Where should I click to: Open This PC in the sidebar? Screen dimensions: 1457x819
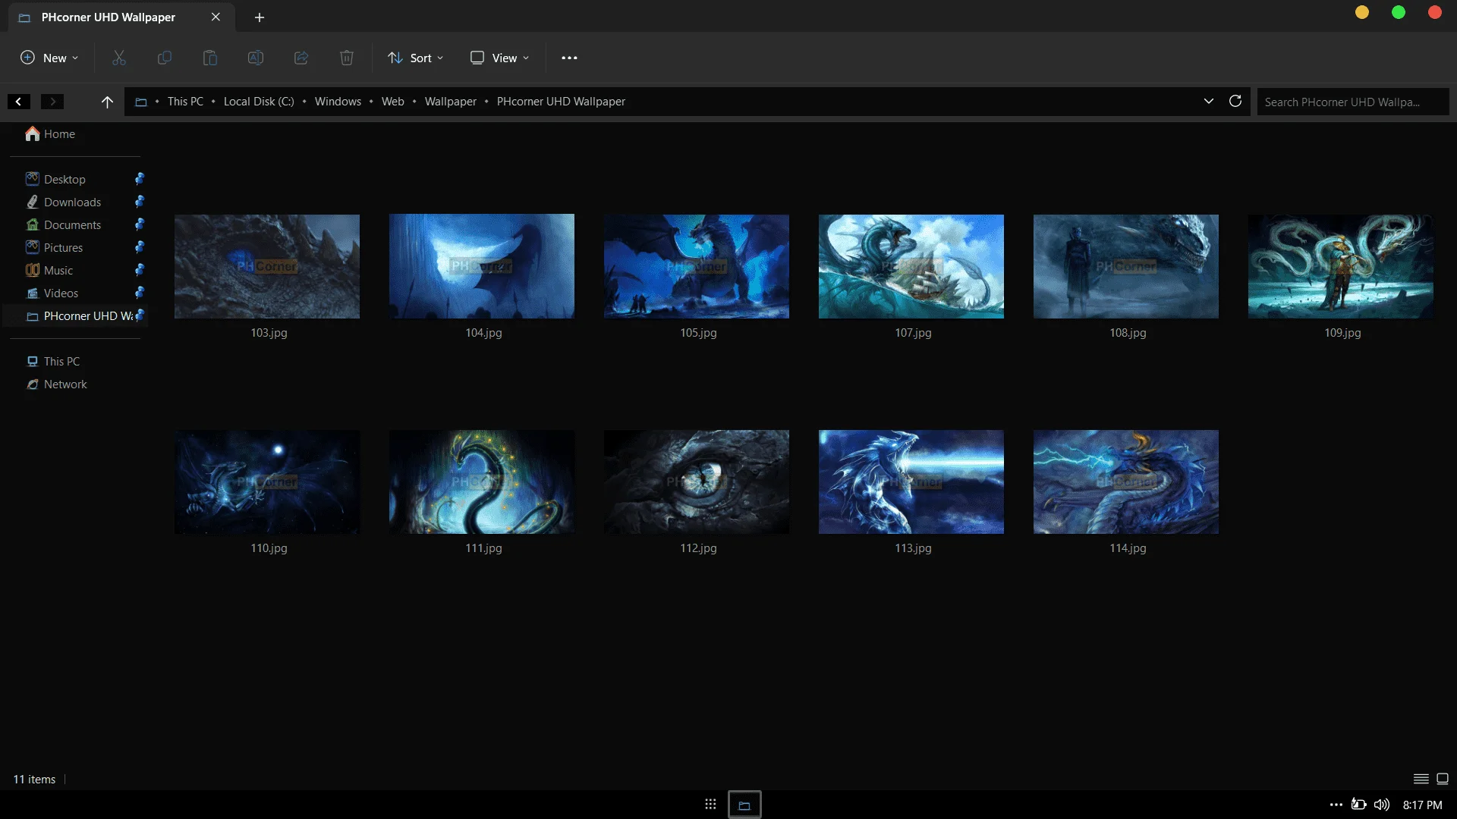pyautogui.click(x=53, y=361)
